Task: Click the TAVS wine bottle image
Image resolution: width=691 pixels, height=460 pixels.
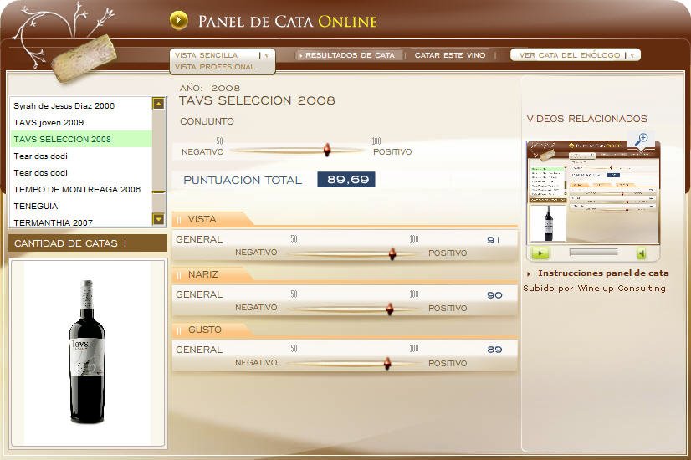Action: coord(87,351)
